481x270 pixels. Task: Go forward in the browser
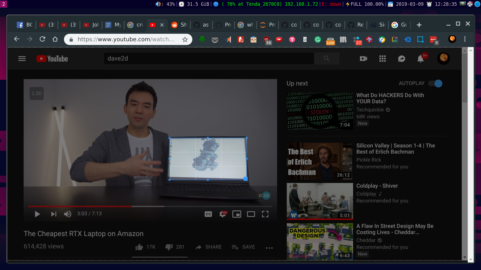point(29,39)
